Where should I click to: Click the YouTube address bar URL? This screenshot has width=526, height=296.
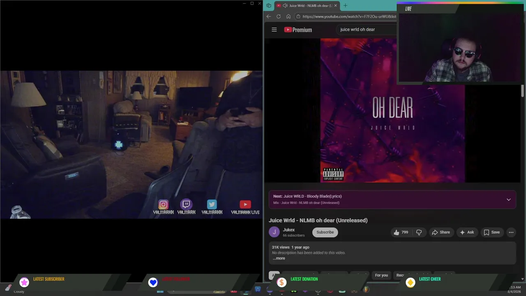349,16
